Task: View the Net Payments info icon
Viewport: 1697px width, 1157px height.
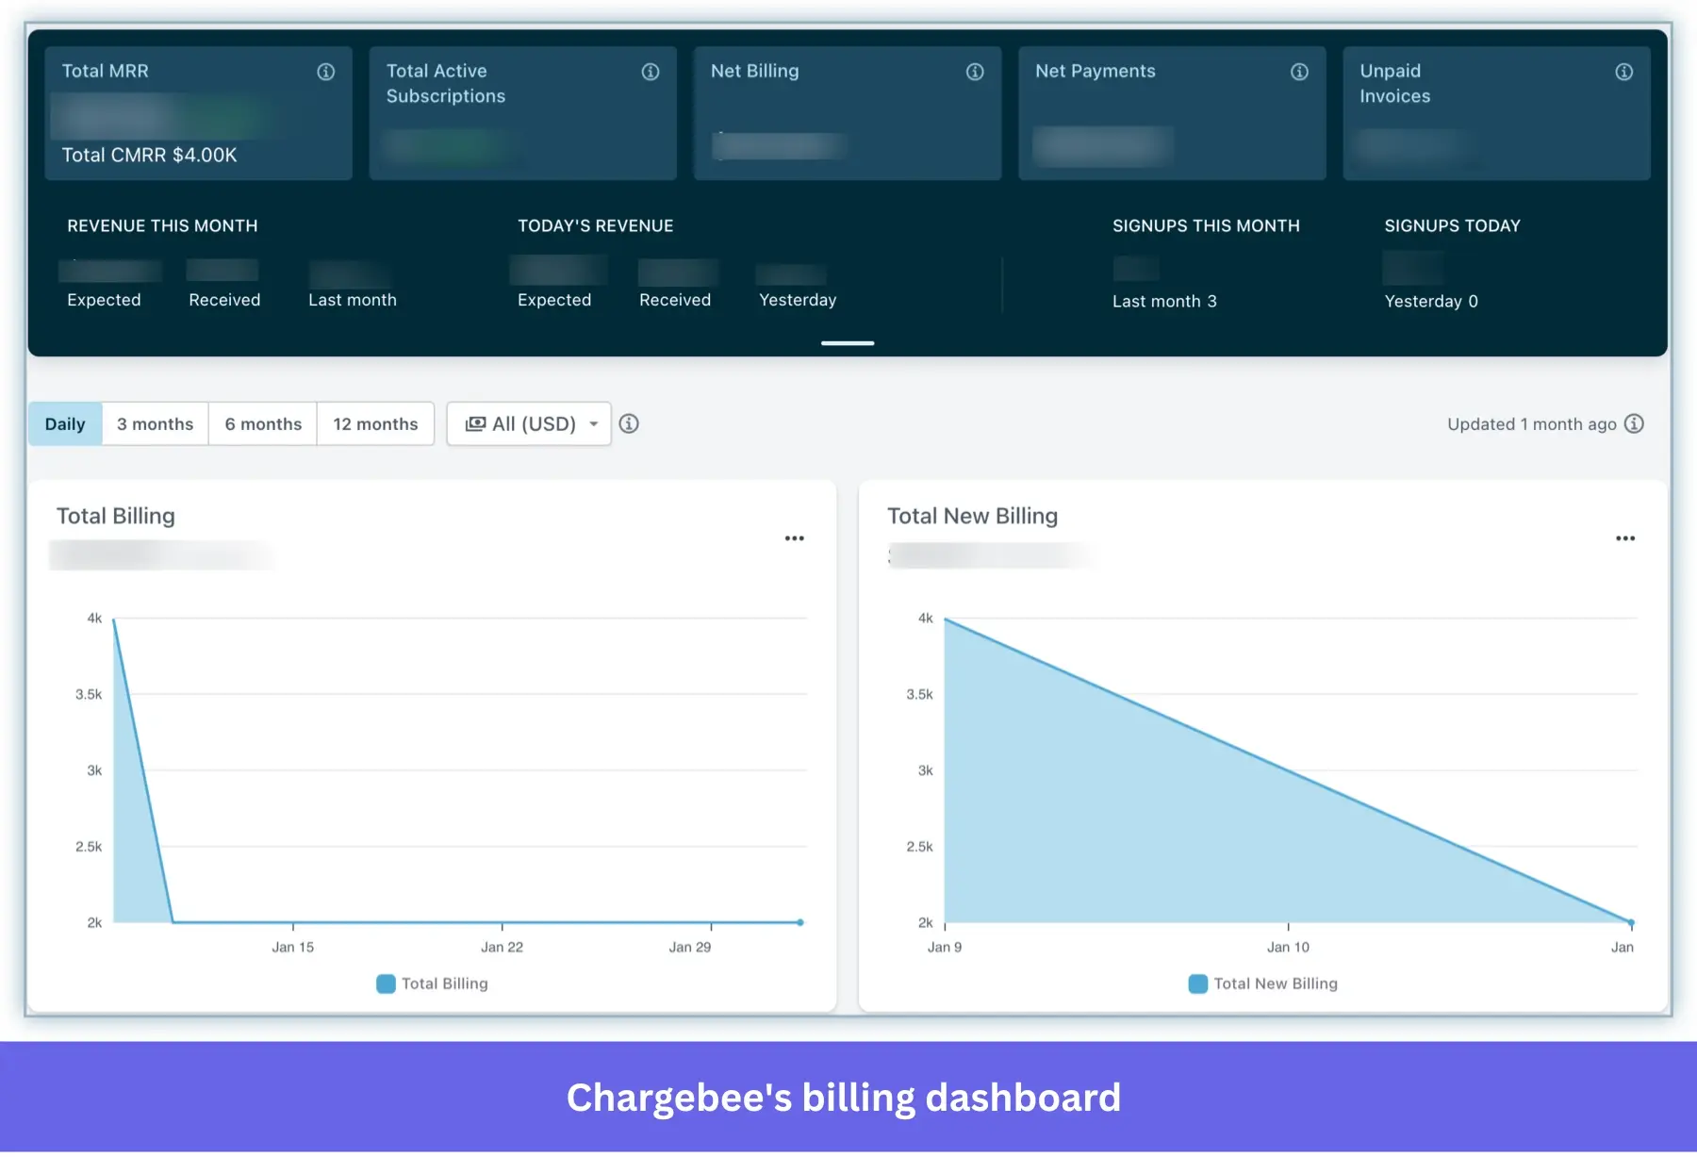Action: pos(1299,71)
